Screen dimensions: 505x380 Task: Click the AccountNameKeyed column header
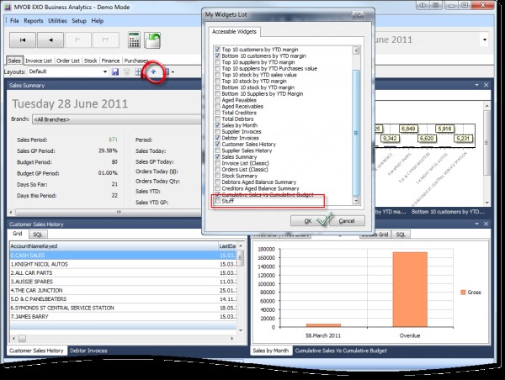tap(114, 246)
